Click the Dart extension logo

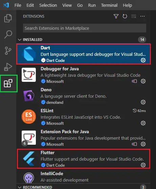tap(29, 54)
